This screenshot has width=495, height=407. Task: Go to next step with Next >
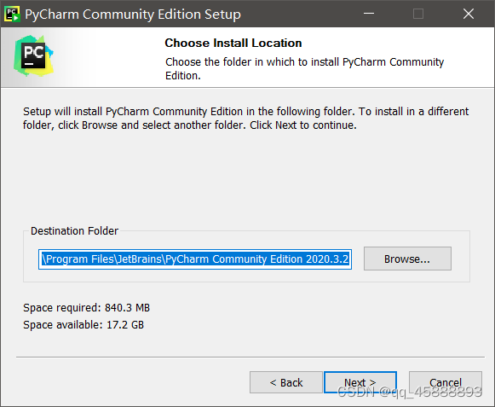[360, 382]
